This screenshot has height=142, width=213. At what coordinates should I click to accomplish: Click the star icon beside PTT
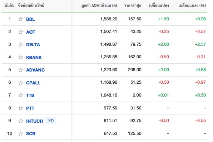point(21,108)
